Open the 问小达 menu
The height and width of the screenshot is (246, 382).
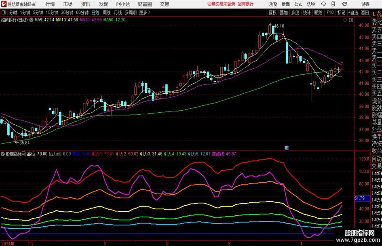(x=123, y=4)
